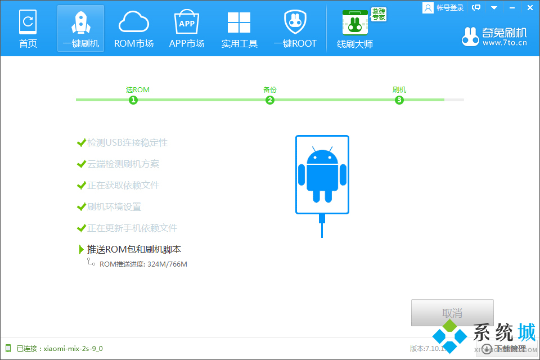540x360 pixels.
Task: Click the account avatar icon
Action: (427, 8)
